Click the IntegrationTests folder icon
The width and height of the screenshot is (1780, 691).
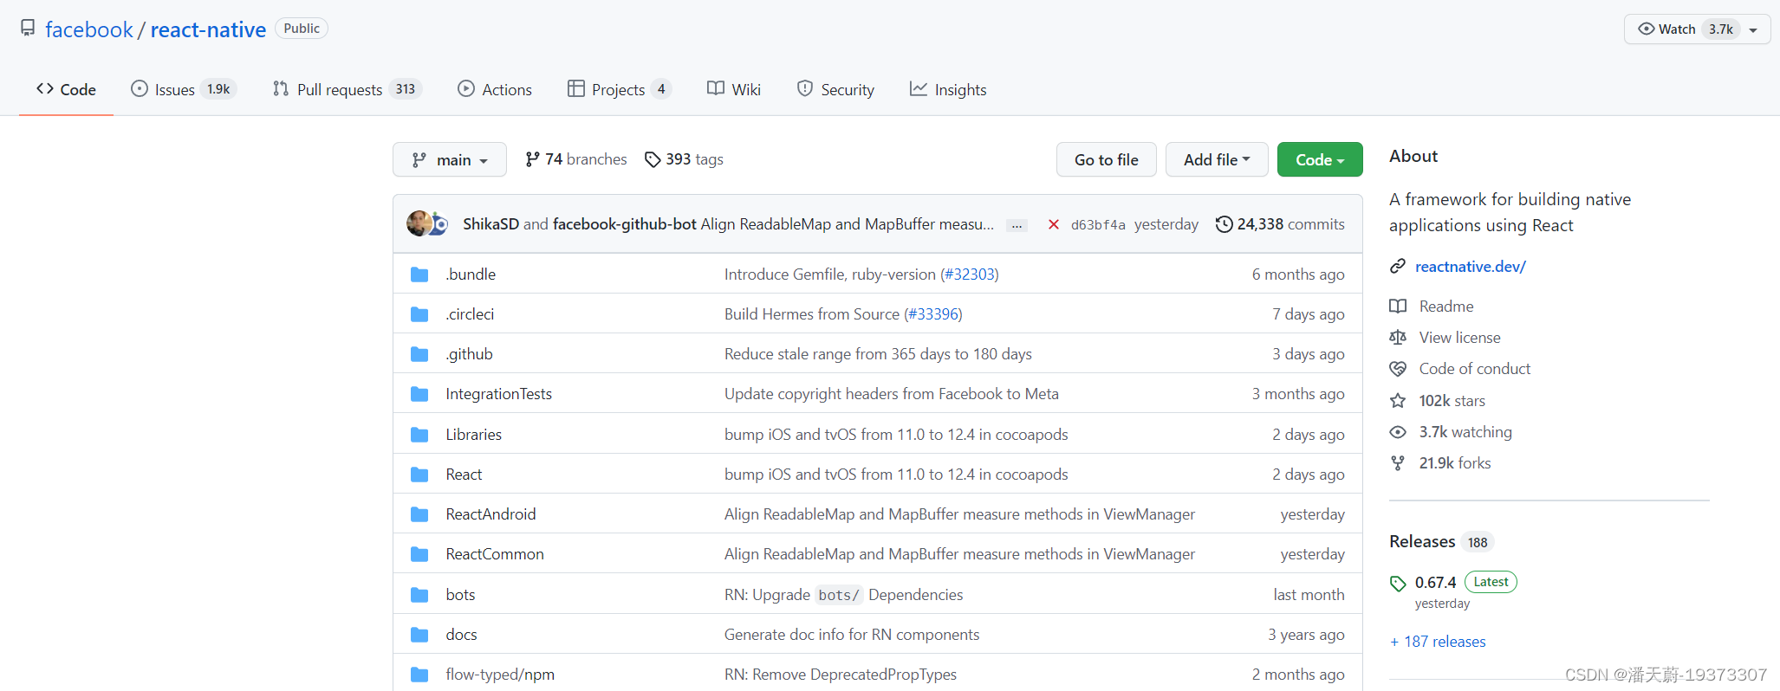419,394
